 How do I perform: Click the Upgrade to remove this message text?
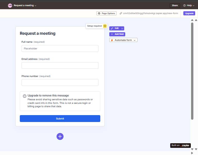coord(48,95)
